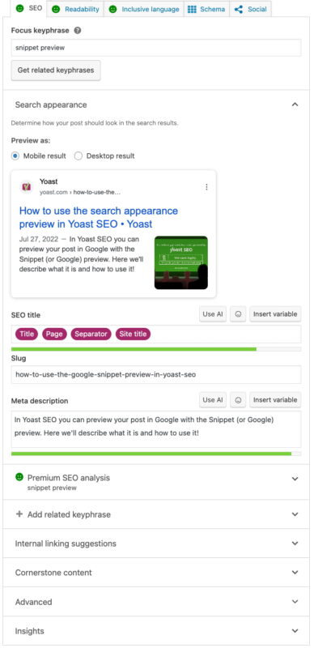Image resolution: width=314 pixels, height=648 pixels.
Task: Click the Focus keyphrase help question icon
Action: point(78,31)
